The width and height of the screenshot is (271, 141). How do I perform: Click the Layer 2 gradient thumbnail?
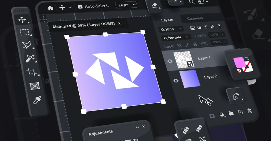click(x=190, y=79)
